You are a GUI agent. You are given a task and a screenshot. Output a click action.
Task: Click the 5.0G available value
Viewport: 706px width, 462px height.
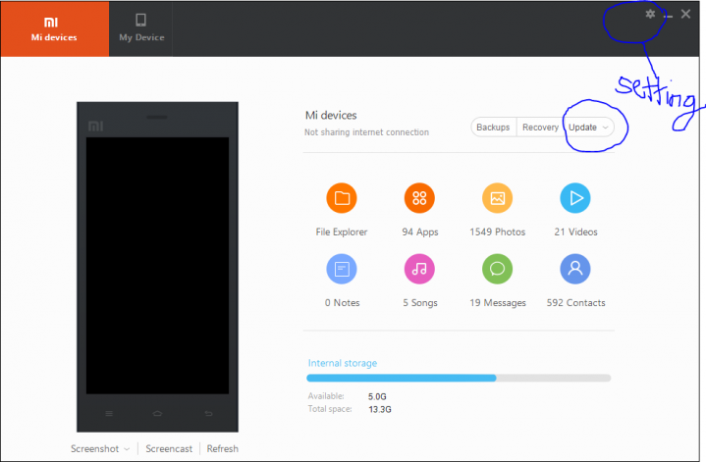377,397
